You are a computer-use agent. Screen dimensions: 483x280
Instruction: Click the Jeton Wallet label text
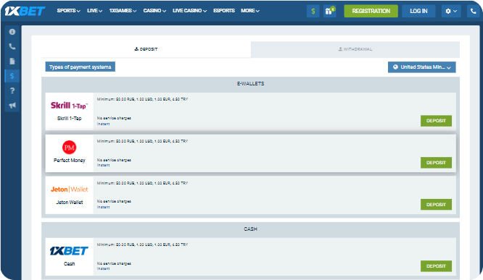[70, 203]
